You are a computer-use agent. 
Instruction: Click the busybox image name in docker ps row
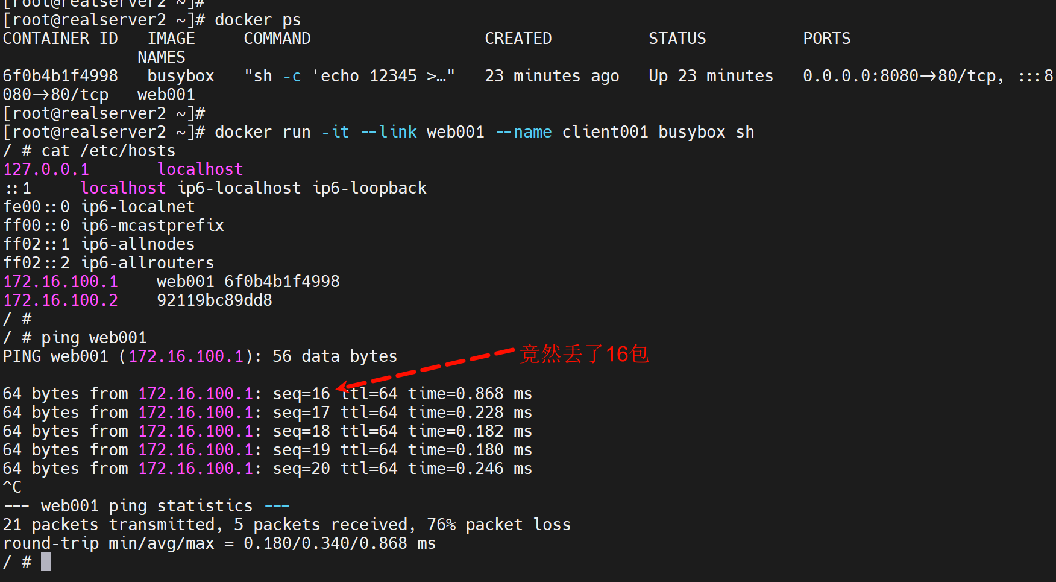[x=181, y=76]
